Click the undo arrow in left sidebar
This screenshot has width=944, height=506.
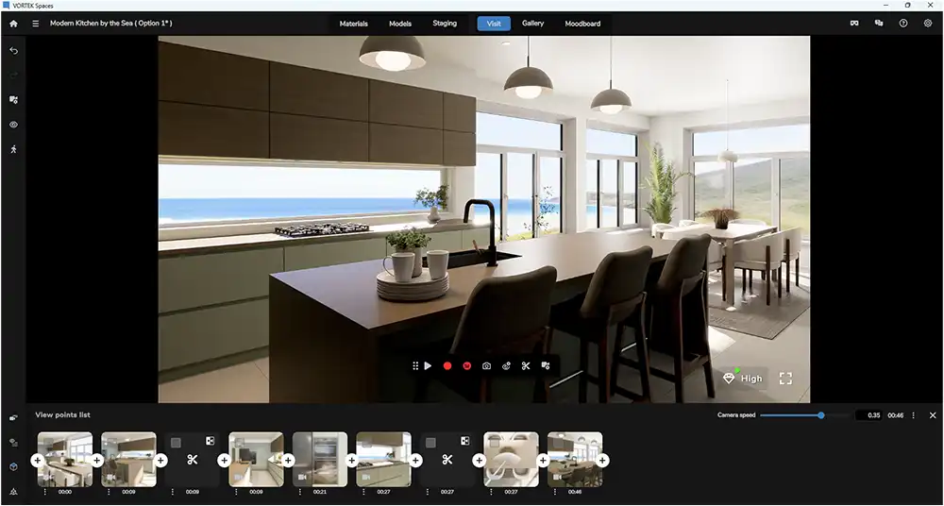(13, 51)
